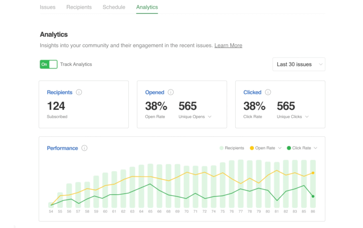Image resolution: width=363 pixels, height=228 pixels.
Task: Click the light green Recipients legend swatch
Action: 221,148
